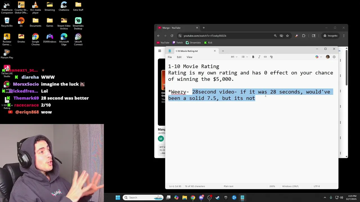Open Streamlabs Desktop shortcut
360x202 pixels.
78,24
